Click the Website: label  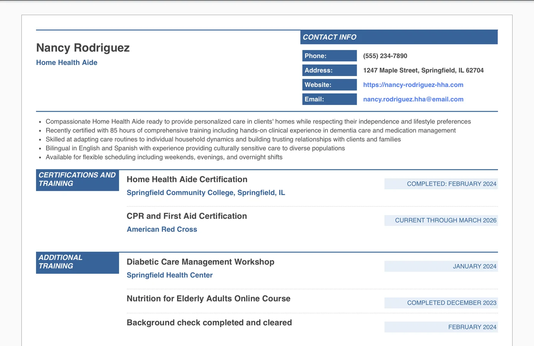coord(329,85)
